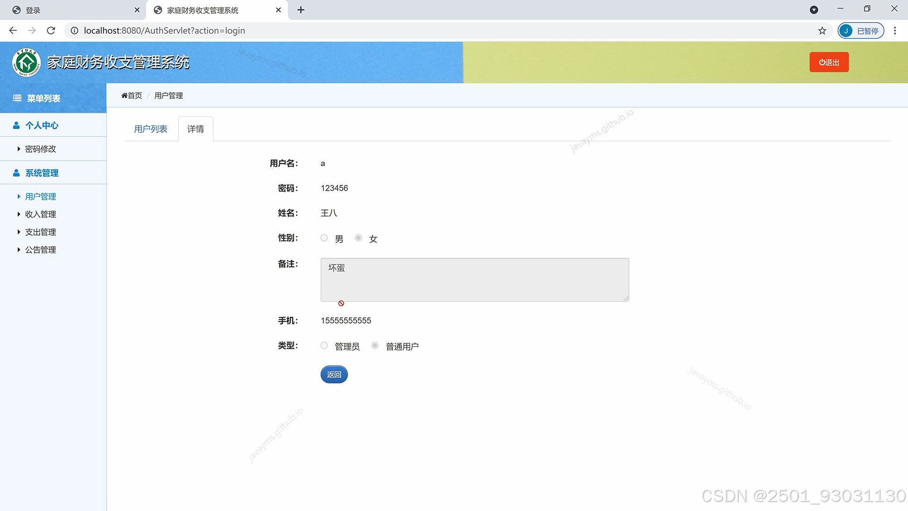Click the name value 王八
This screenshot has width=908, height=511.
329,213
